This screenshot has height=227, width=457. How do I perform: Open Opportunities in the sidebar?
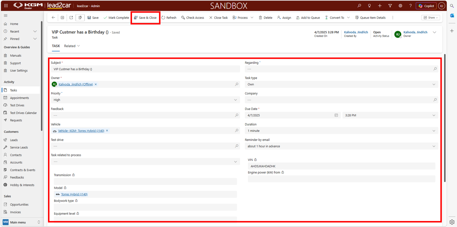[x=19, y=205]
